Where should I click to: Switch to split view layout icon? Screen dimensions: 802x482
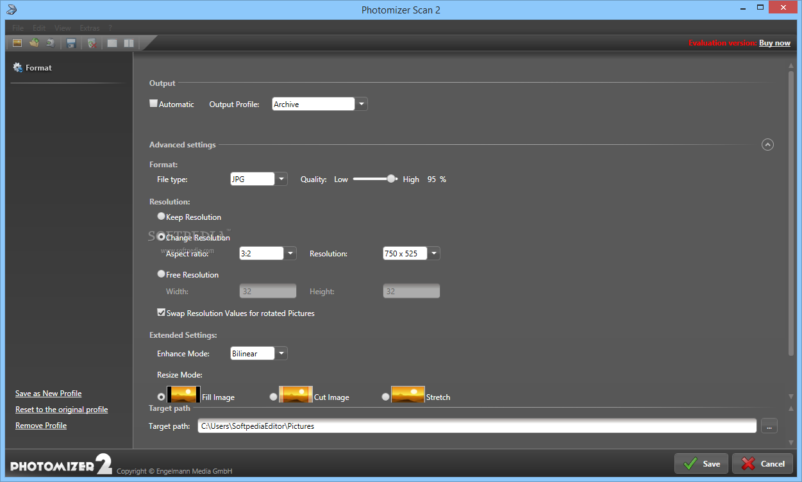coord(129,43)
